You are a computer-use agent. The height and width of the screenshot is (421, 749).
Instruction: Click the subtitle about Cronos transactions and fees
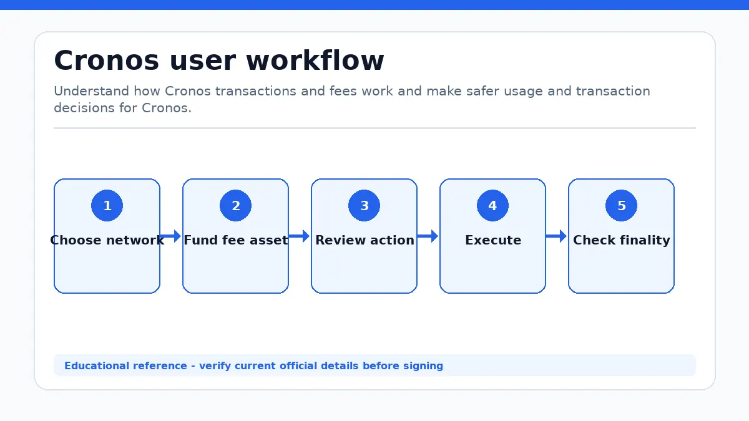pyautogui.click(x=352, y=99)
